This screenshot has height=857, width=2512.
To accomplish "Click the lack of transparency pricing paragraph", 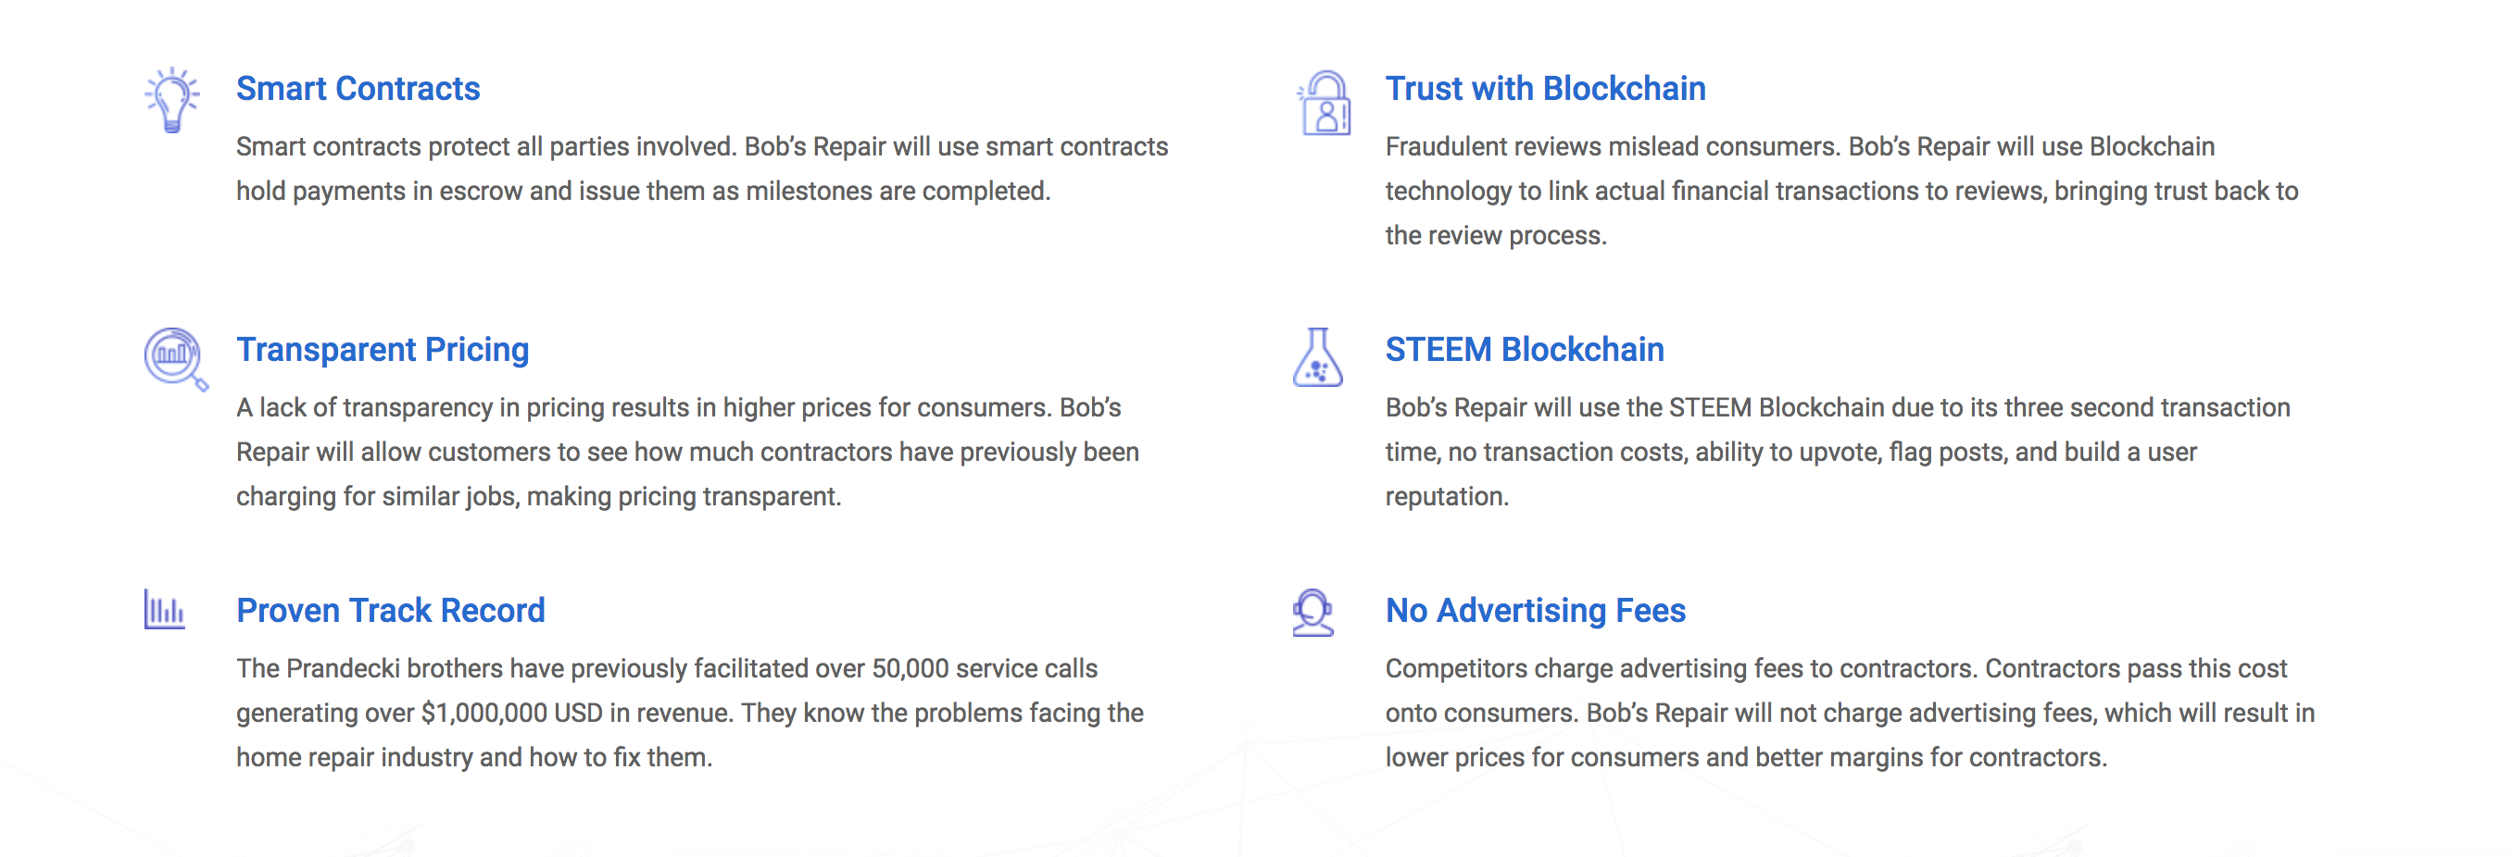I will pos(687,452).
